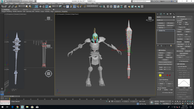Viewport: 194px width, 109px height.
Task: Open the Create command panel tab
Action: pos(158,14)
